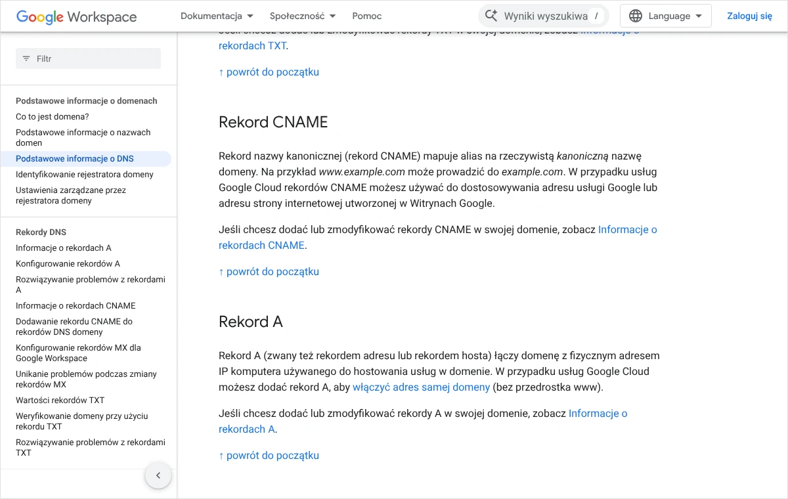Open 'Ustawienia zarządzane przez rejestratora domeny'
788x499 pixels.
pyautogui.click(x=71, y=195)
